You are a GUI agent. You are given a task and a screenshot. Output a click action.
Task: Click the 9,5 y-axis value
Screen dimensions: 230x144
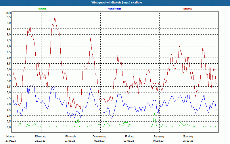(x=9, y=17)
